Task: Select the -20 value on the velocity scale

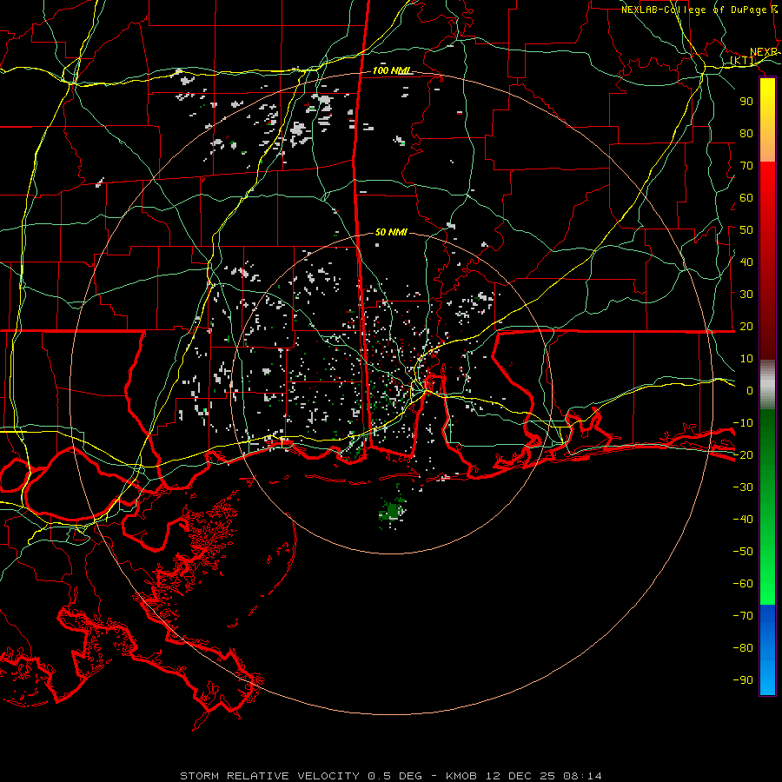Action: point(743,454)
